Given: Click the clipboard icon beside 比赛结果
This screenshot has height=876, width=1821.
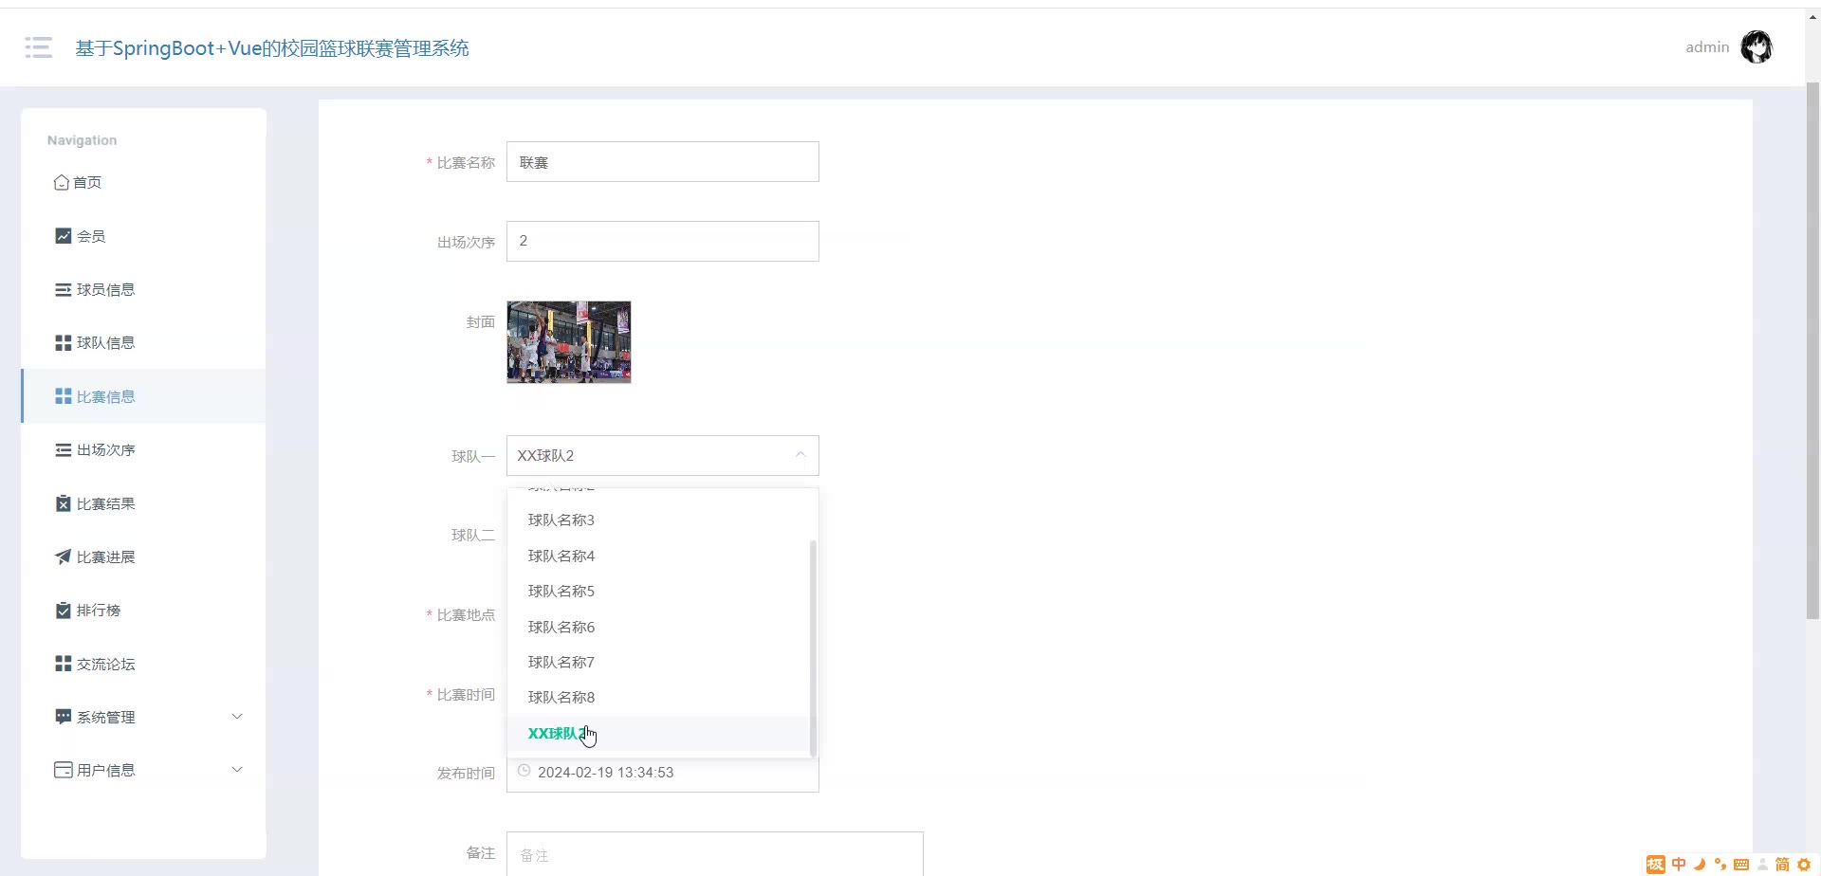Looking at the screenshot, I should [63, 503].
